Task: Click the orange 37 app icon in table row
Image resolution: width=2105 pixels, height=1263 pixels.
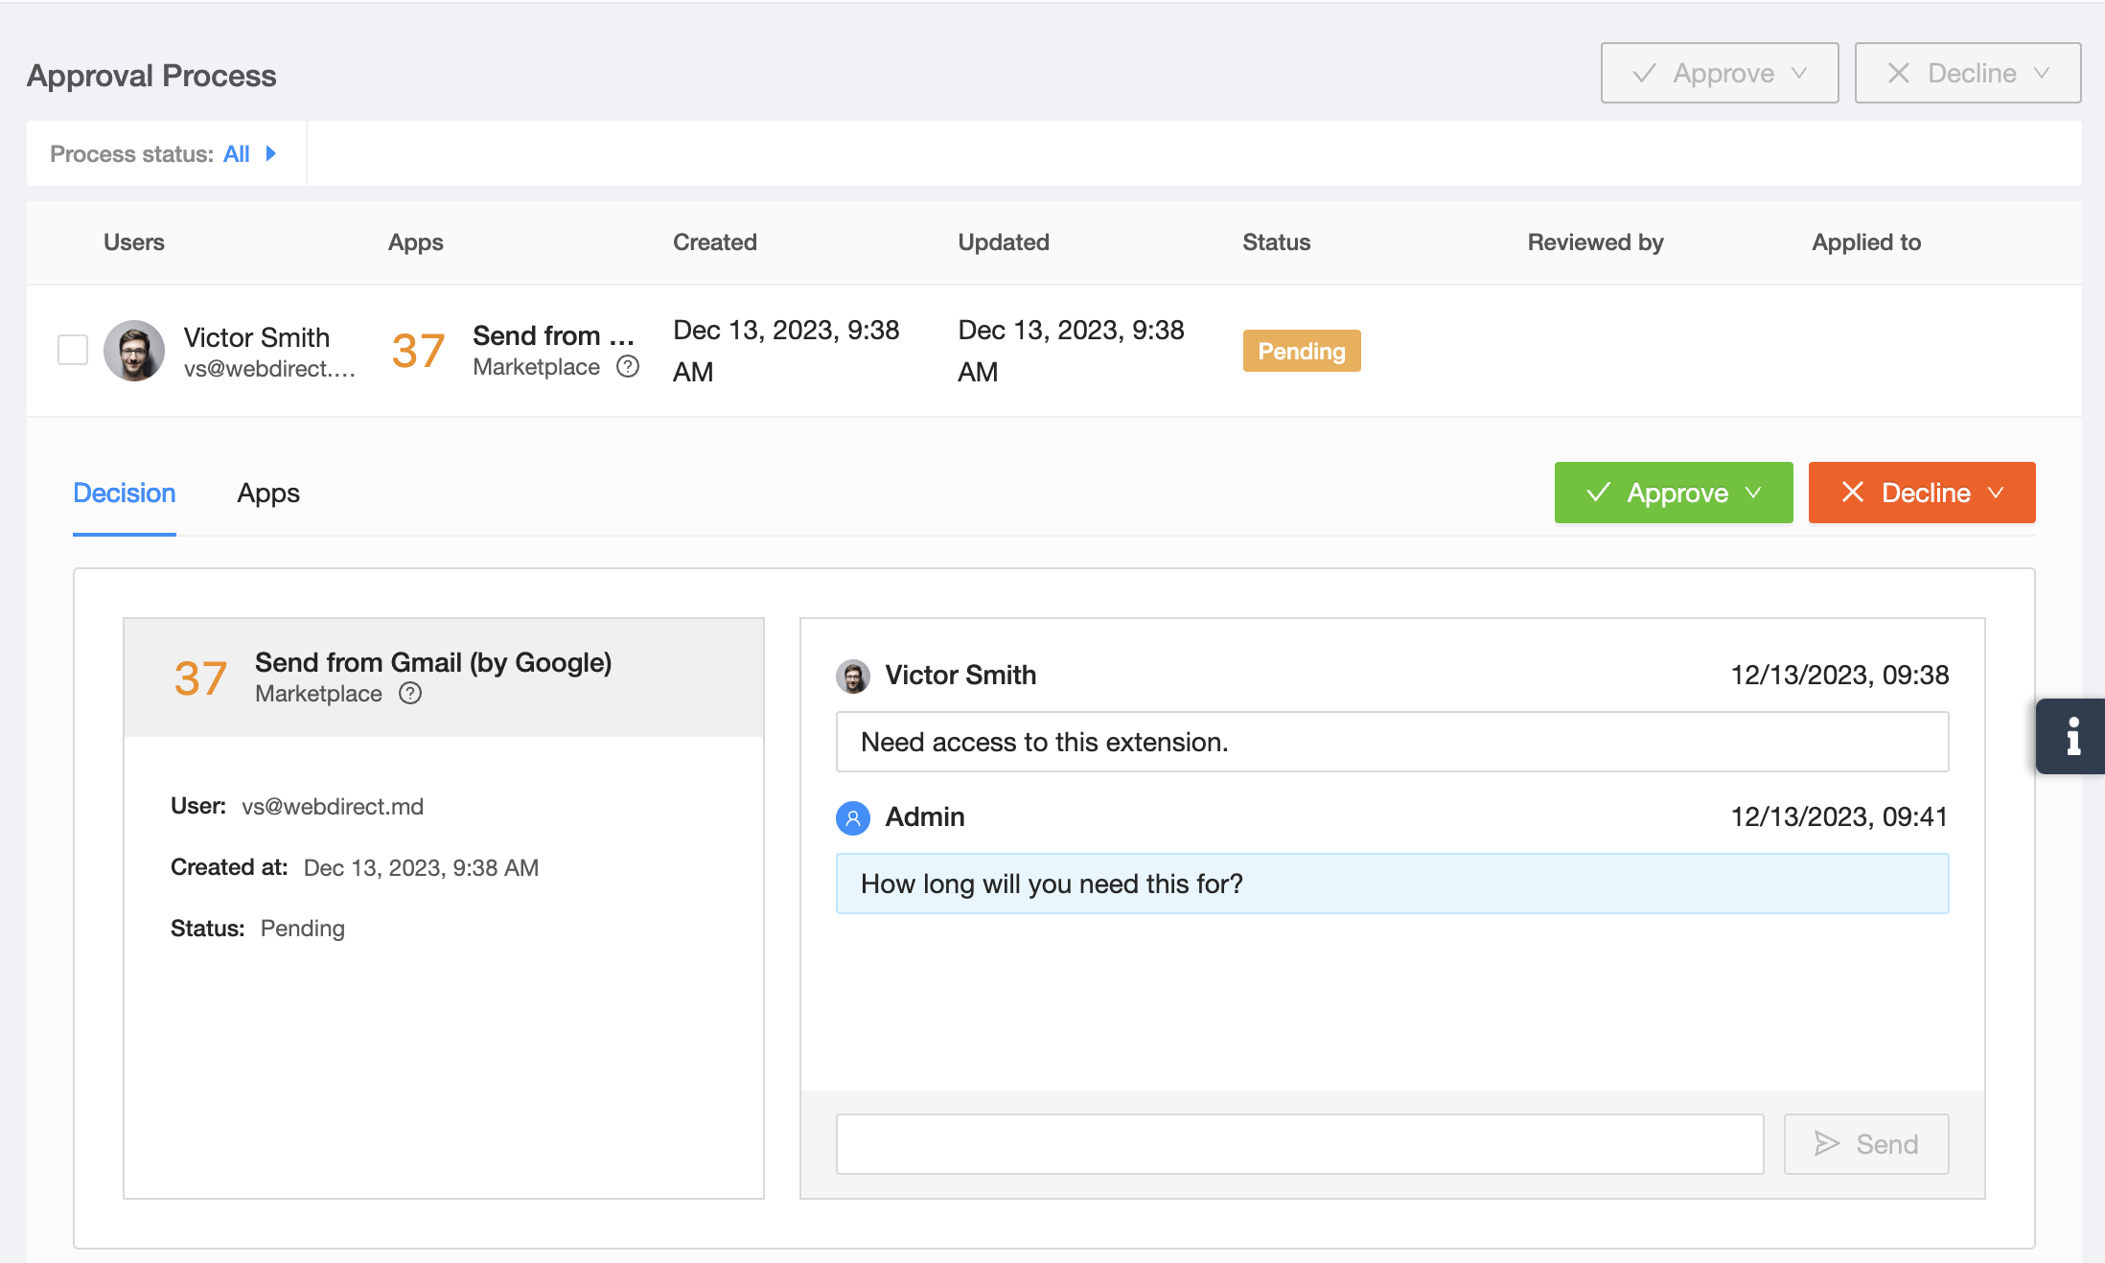Action: [418, 351]
